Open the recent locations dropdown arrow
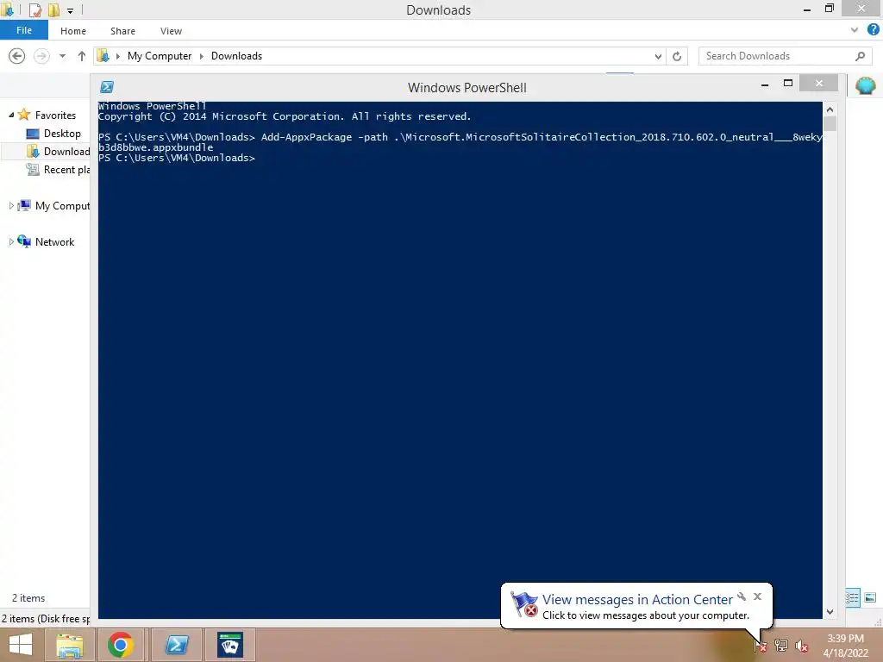 pyautogui.click(x=62, y=56)
